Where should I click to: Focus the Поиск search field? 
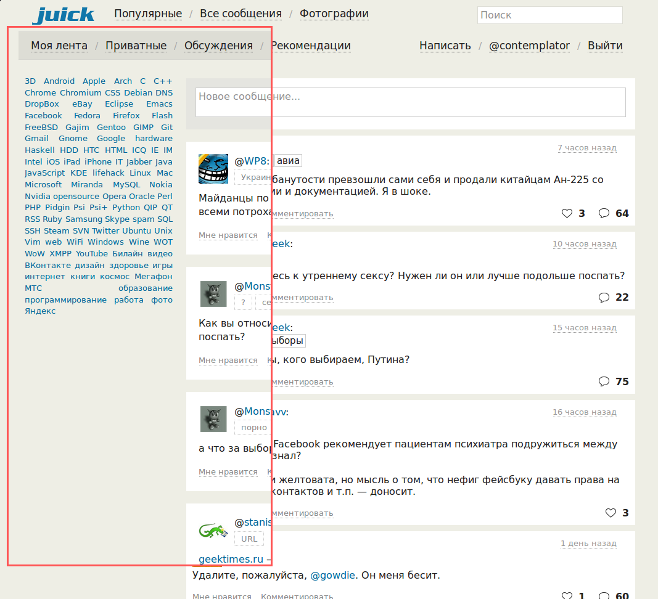click(x=549, y=15)
